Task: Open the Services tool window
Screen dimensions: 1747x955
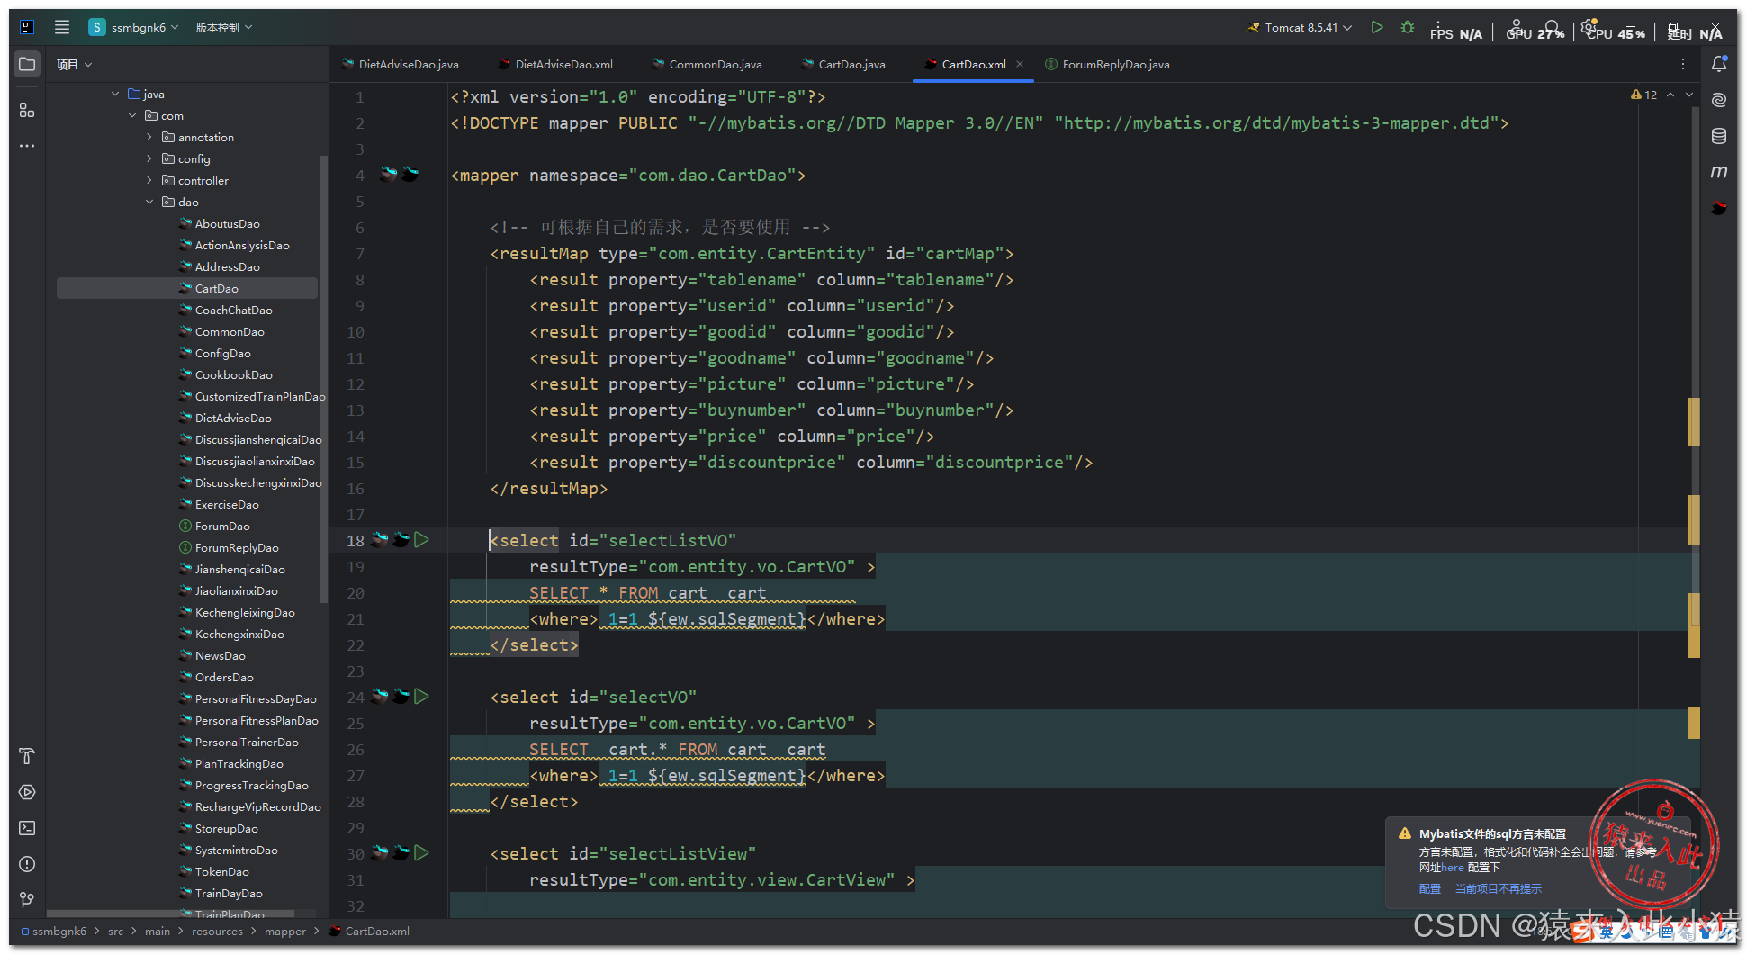Action: tap(27, 792)
